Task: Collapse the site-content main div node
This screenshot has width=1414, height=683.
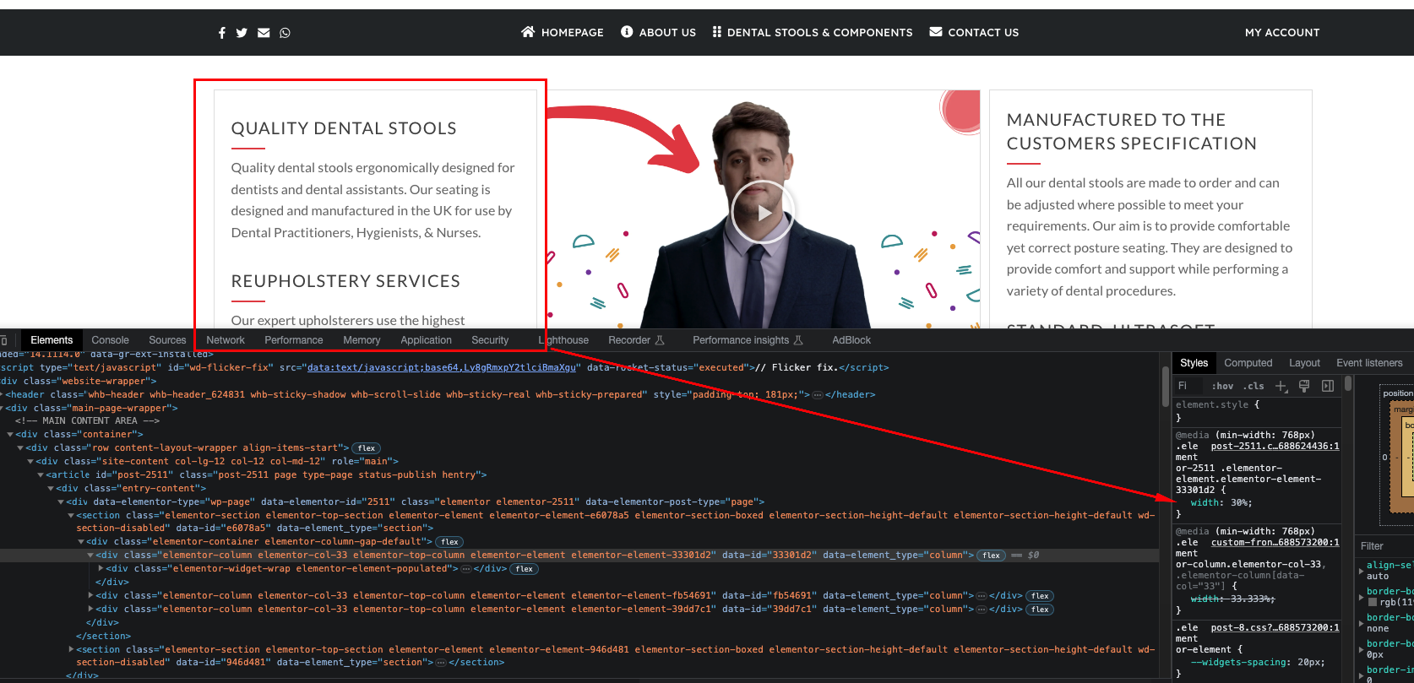Action: pos(30,462)
